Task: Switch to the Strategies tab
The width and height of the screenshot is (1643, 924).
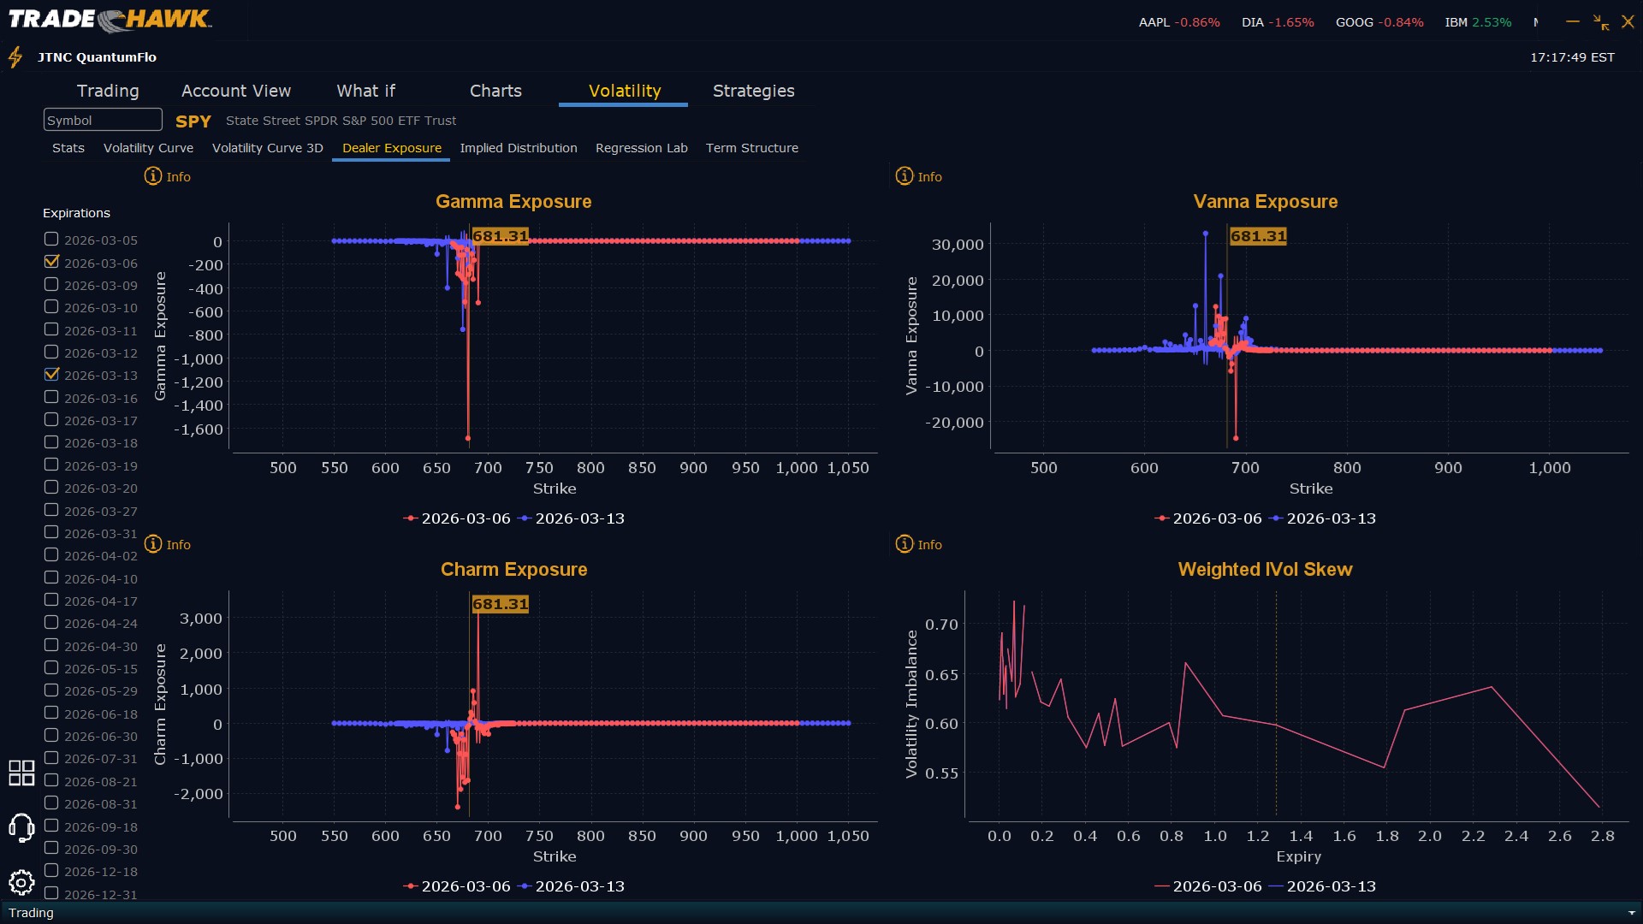Action: coord(753,91)
